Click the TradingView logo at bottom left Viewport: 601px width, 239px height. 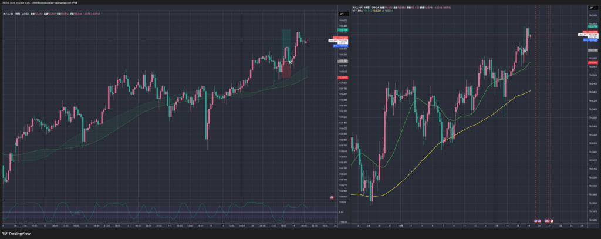[x=17, y=233]
